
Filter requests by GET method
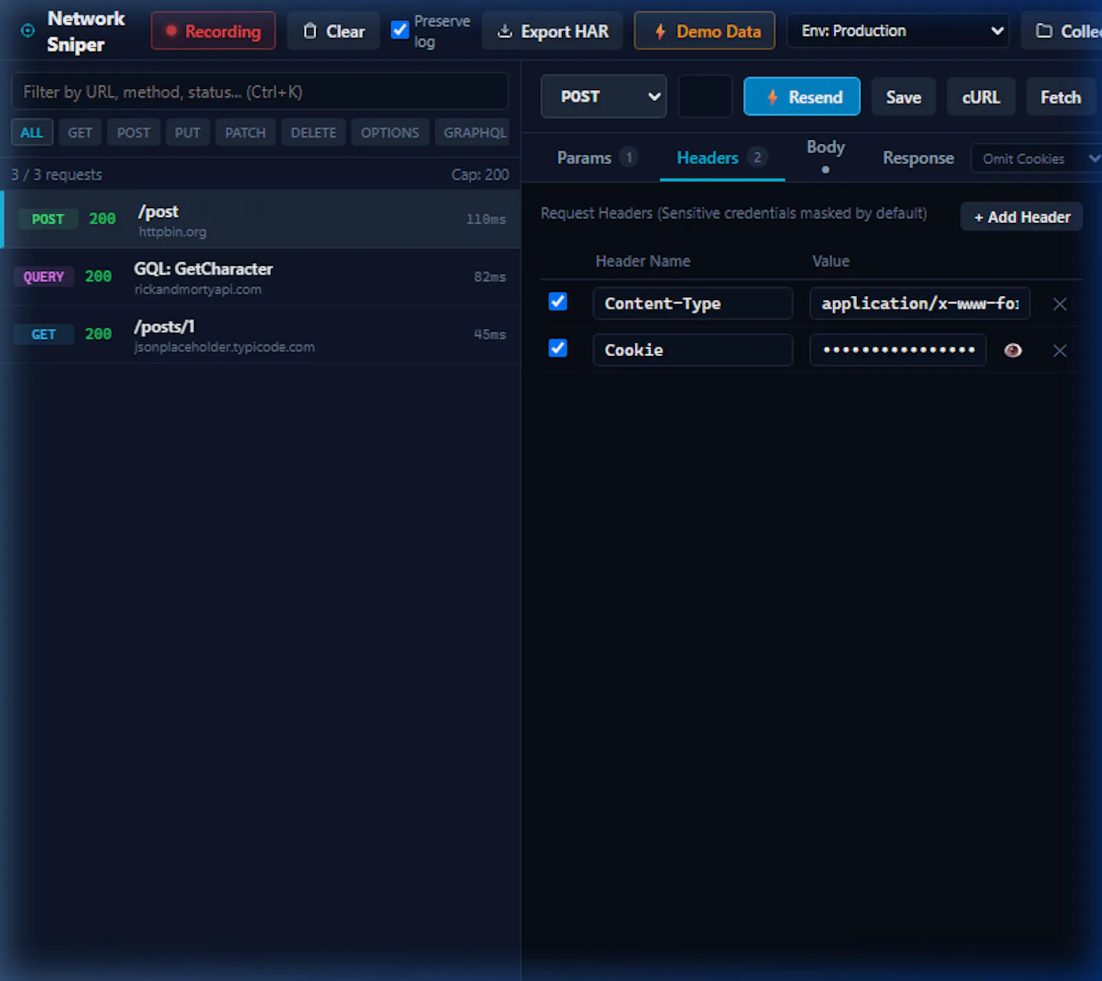(x=80, y=132)
